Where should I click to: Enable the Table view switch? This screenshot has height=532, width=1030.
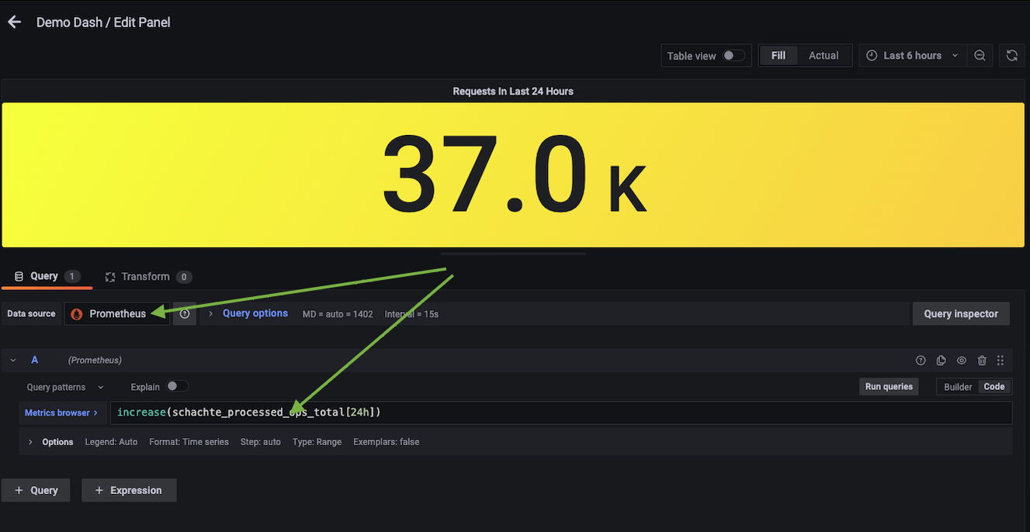pos(733,56)
